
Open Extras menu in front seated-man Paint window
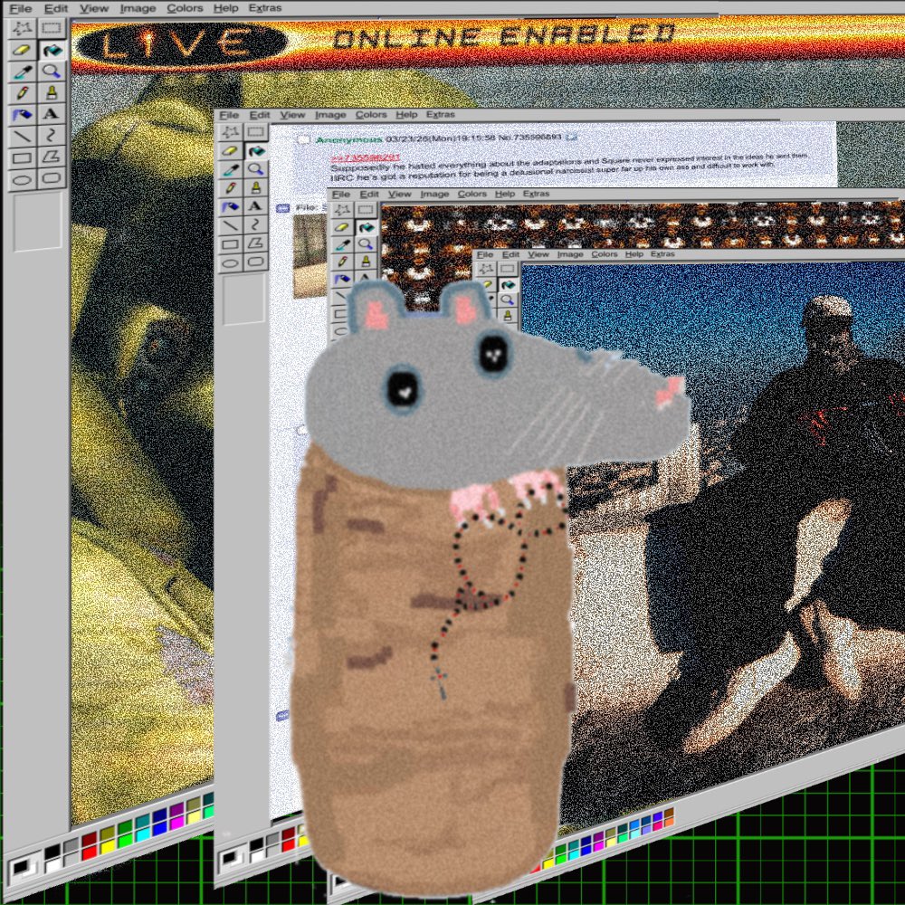662,254
